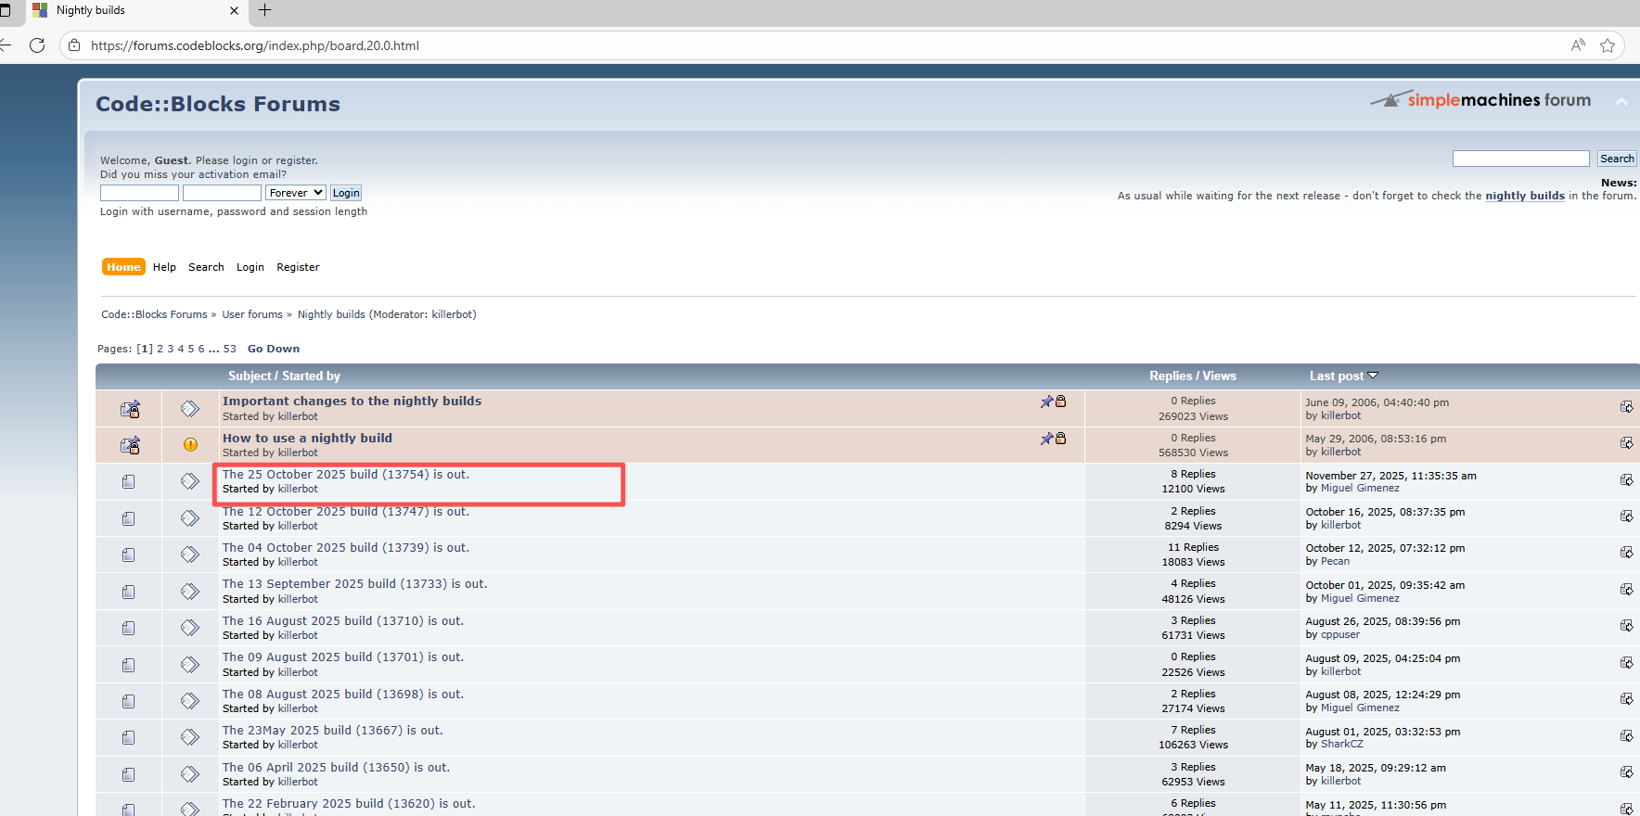The width and height of the screenshot is (1640, 816).
Task: Open 'The 16 August 2025 build (13710)' topic
Action: click(x=343, y=621)
